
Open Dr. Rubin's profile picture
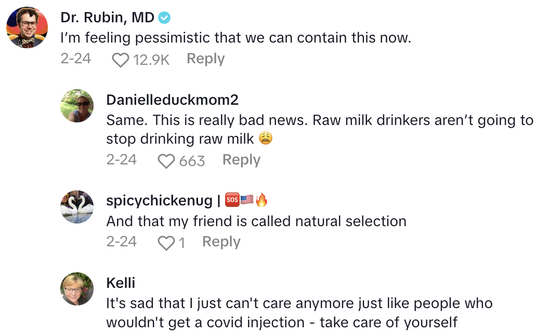(x=27, y=27)
